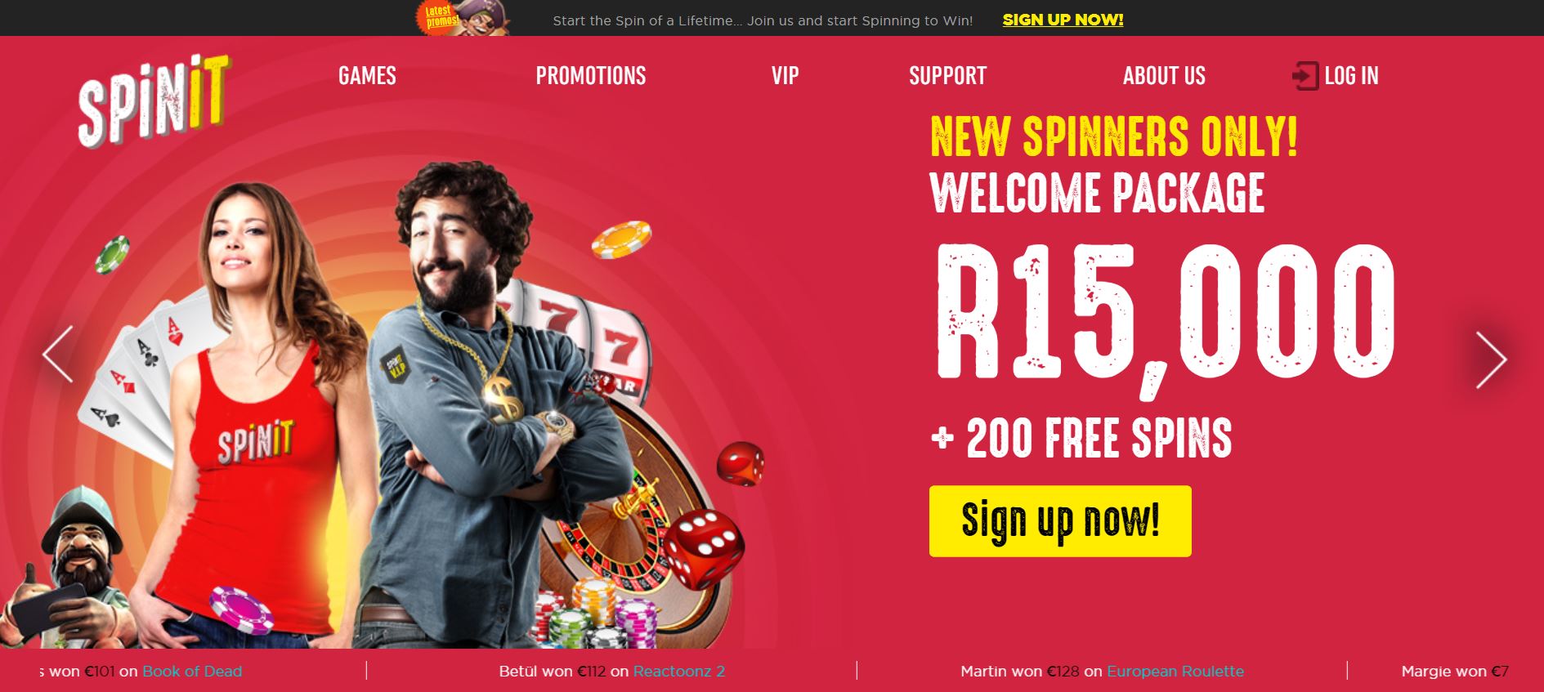Viewport: 1544px width, 692px height.
Task: Click SIGN UP NOW! link in top bar
Action: 1063,20
